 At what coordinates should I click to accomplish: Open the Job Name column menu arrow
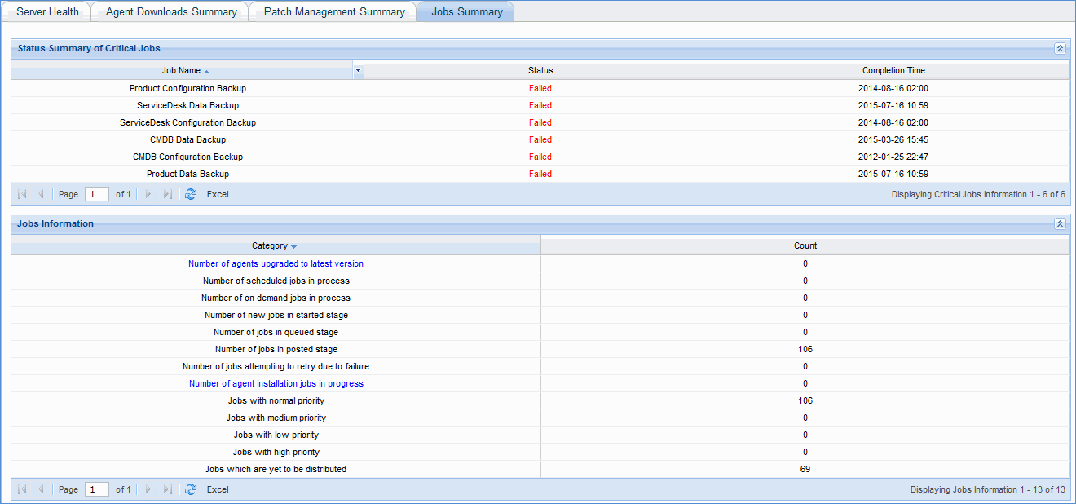tap(358, 70)
